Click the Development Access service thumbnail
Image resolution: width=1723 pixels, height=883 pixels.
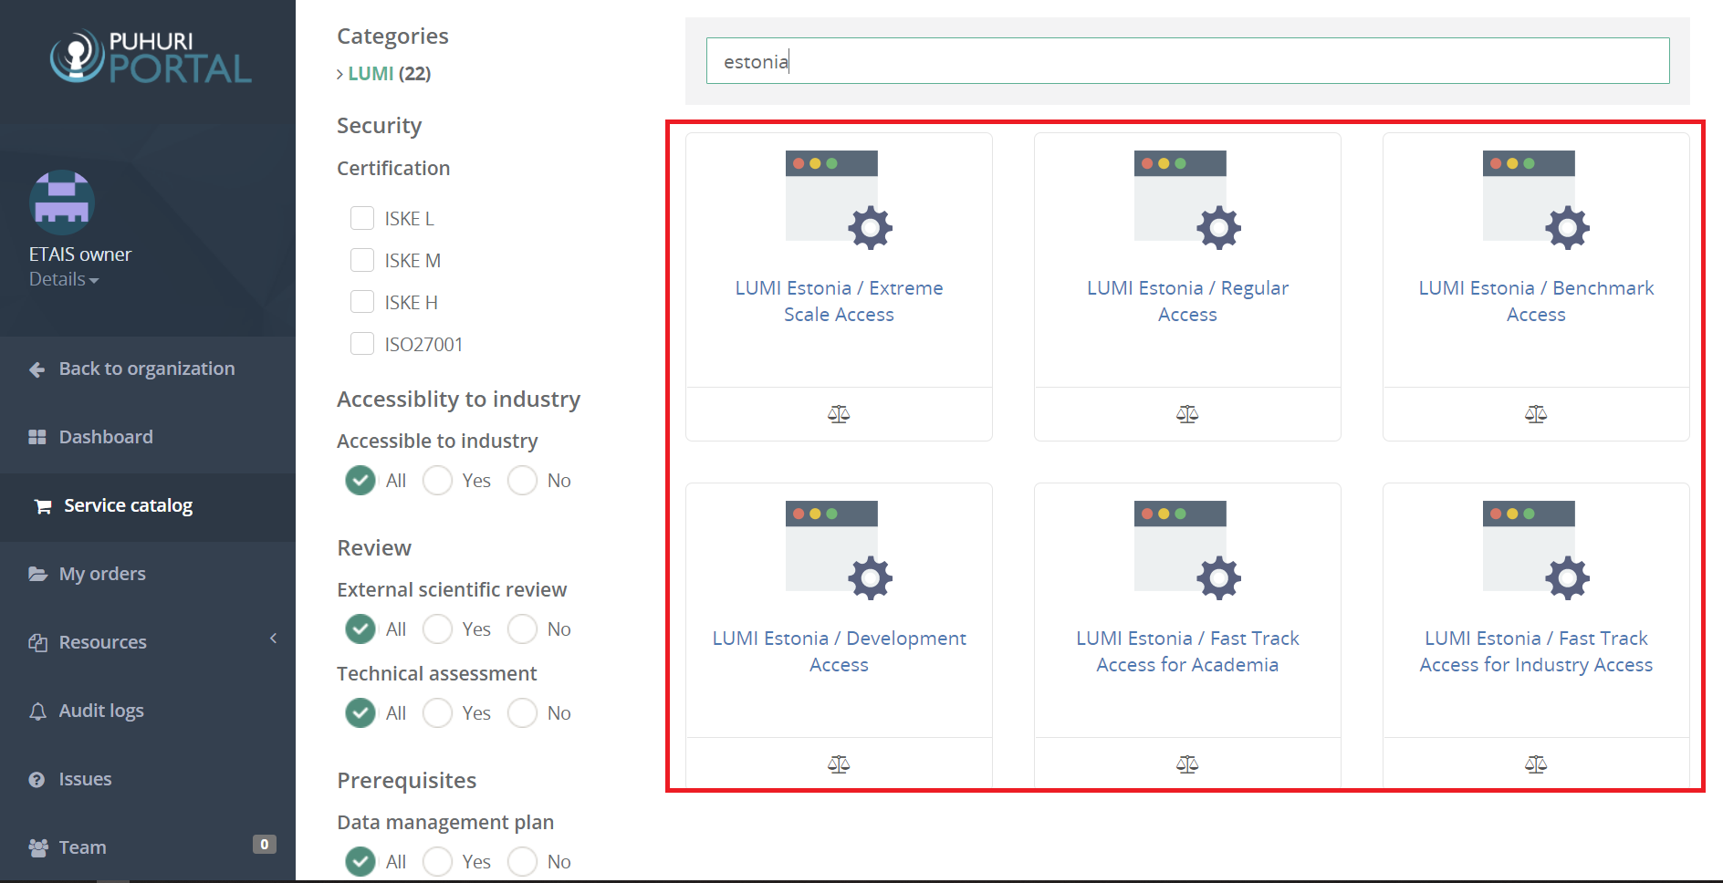(839, 551)
